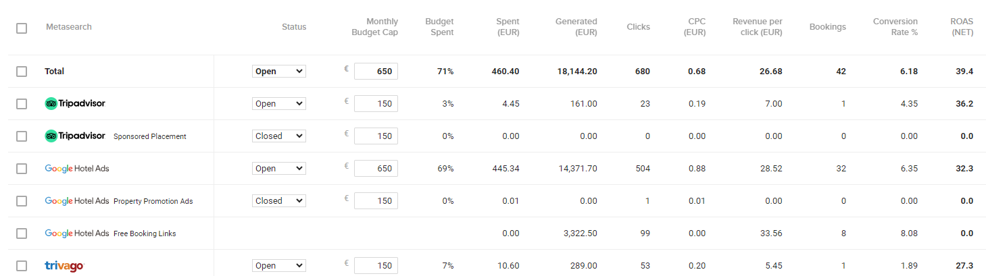
Task: Click Google Hotel Ads Property Promotion logo
Action: (x=76, y=201)
